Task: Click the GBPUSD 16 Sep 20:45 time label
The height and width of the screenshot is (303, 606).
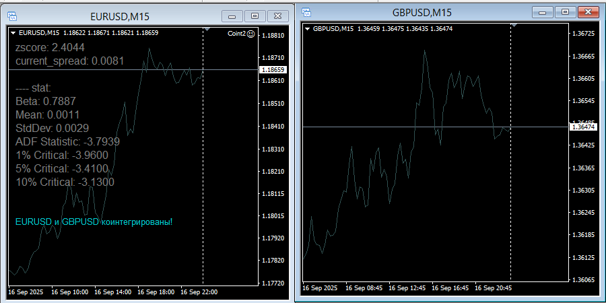Action: (493, 288)
